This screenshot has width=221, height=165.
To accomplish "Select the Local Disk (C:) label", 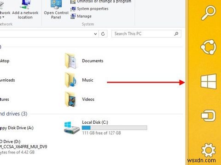I will (95, 122).
